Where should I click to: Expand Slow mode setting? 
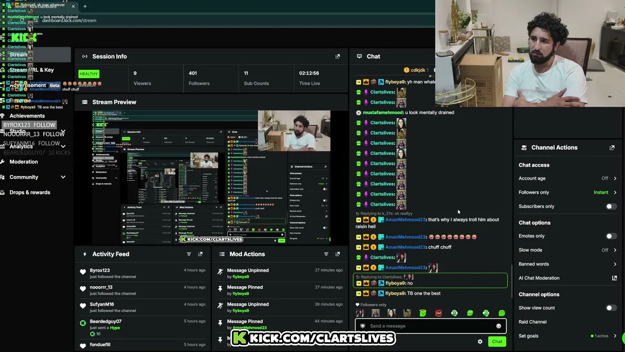click(x=615, y=250)
